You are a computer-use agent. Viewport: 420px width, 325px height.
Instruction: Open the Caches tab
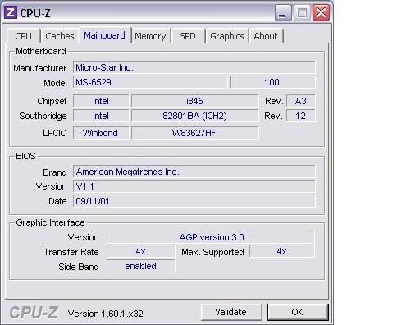coord(60,36)
